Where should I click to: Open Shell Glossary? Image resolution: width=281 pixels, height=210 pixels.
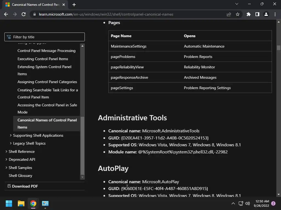[20, 176]
